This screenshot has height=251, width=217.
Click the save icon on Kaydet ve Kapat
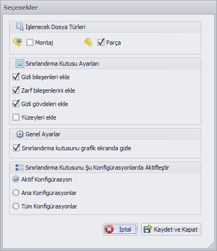point(148,229)
